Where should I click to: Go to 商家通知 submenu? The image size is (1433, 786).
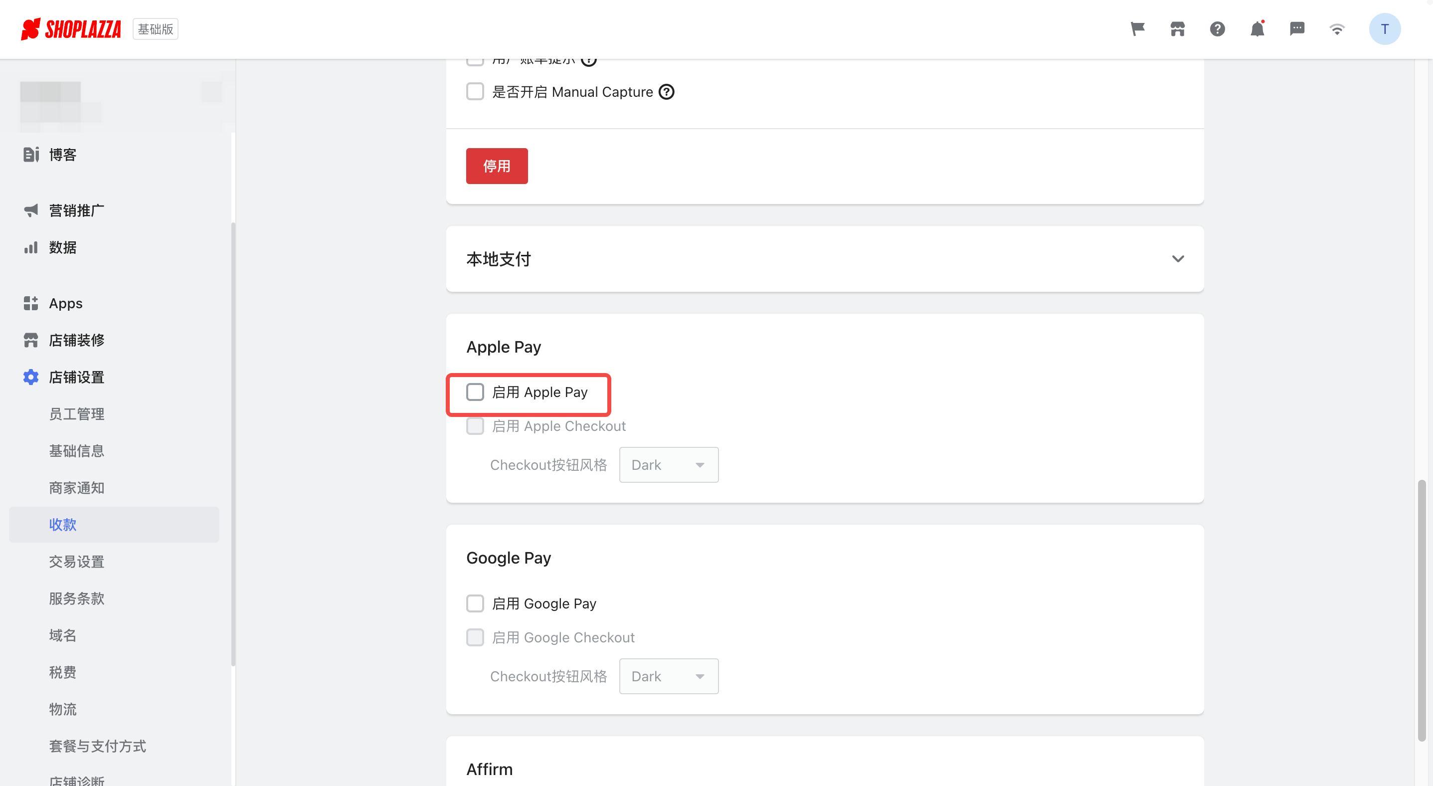pyautogui.click(x=114, y=488)
